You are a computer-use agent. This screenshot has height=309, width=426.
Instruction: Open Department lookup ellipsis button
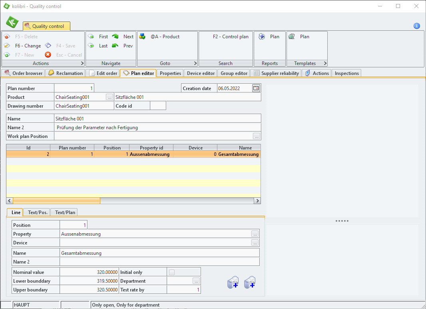196,281
